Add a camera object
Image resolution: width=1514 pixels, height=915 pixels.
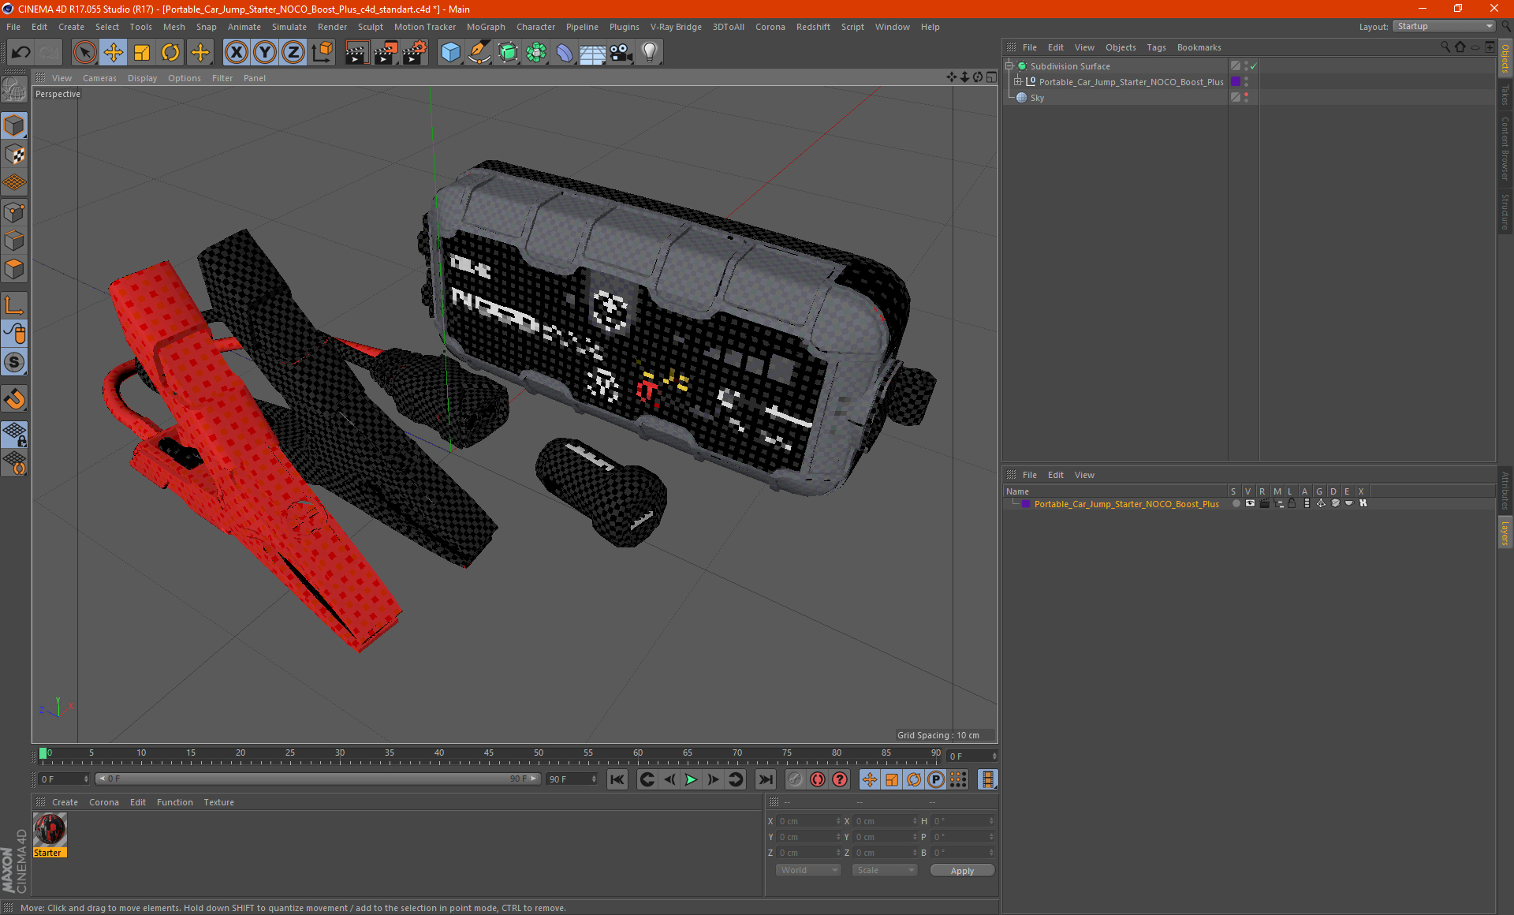click(621, 53)
